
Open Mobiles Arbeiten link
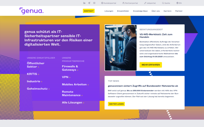(x=75, y=84)
